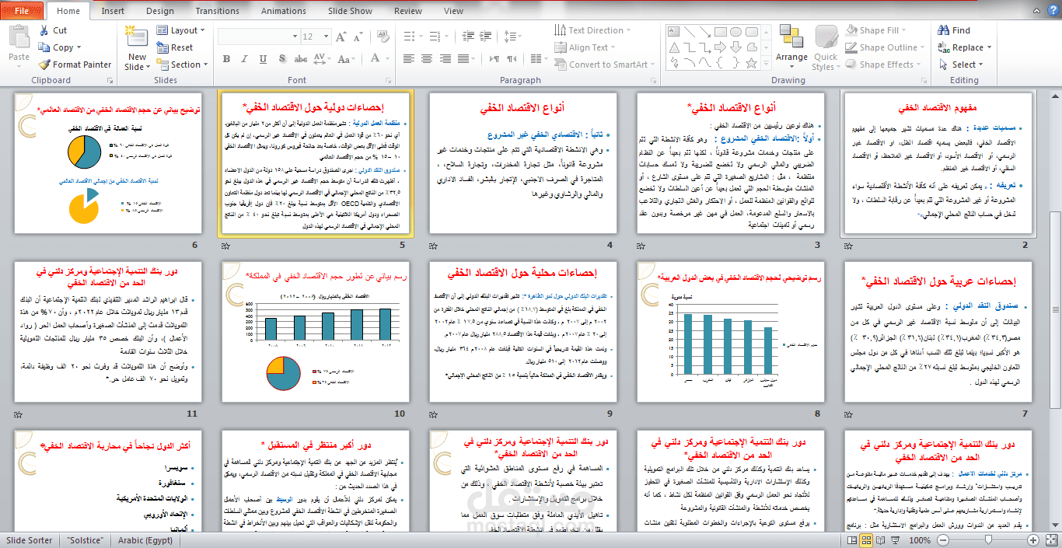This screenshot has height=548, width=1062.
Task: Click the "Solstice" theme name in status bar
Action: coord(85,540)
